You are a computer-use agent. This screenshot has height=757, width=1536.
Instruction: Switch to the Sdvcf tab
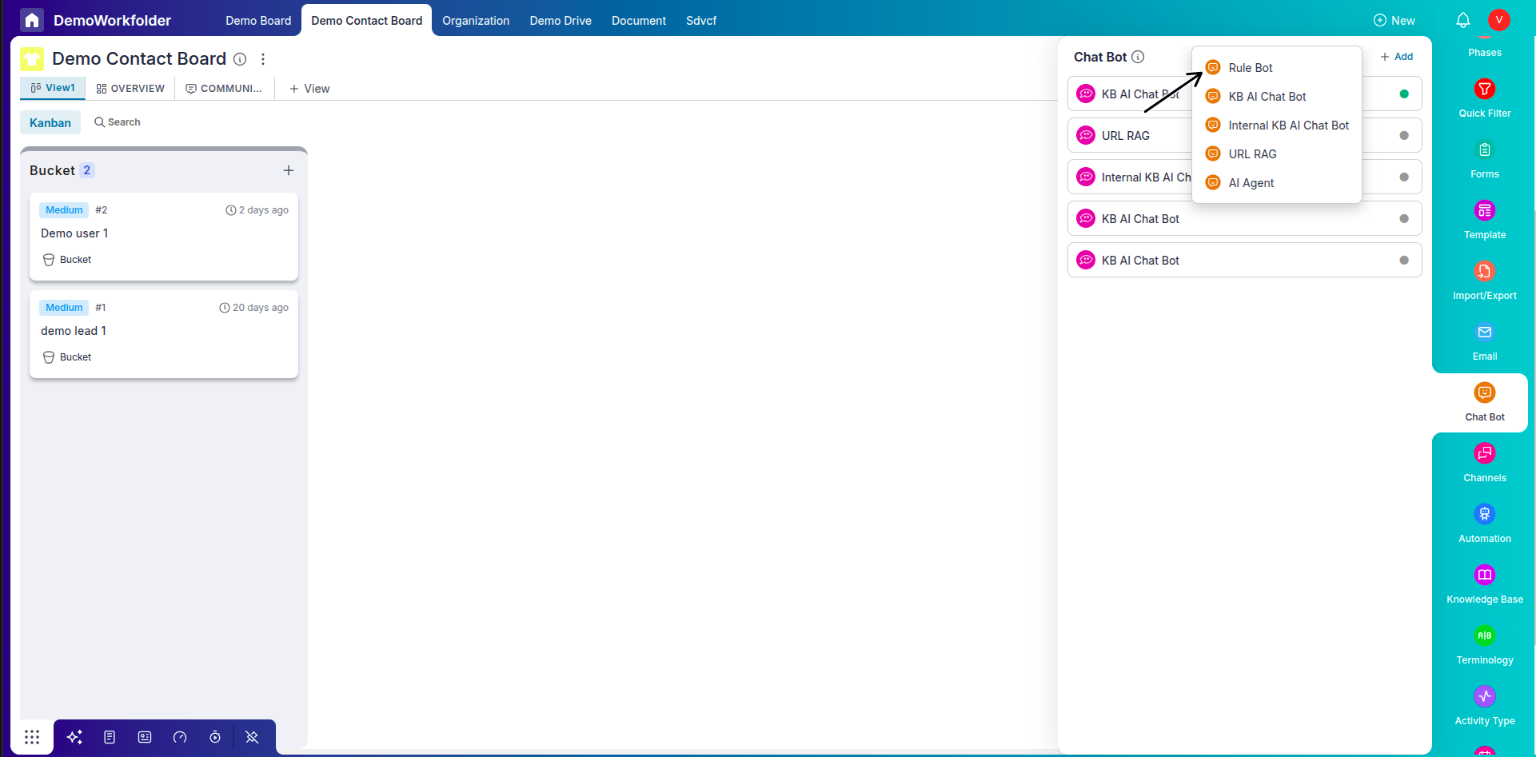tap(701, 21)
